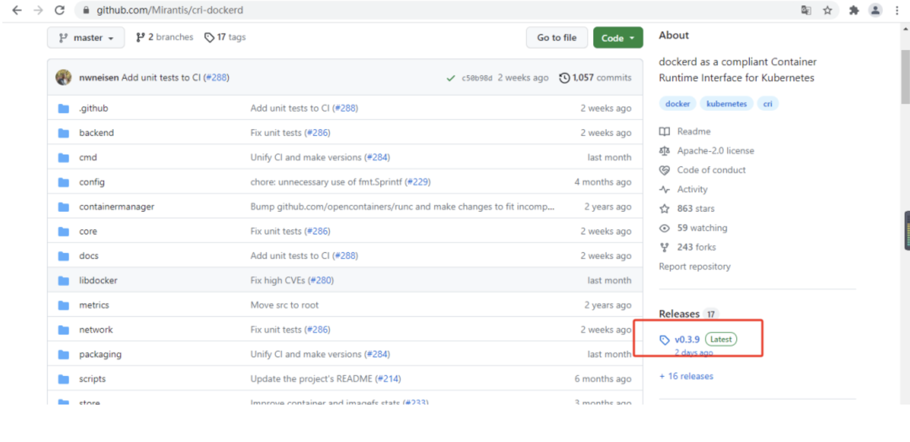910x442 pixels.
Task: Click the green commit status checkmark
Action: coord(450,78)
